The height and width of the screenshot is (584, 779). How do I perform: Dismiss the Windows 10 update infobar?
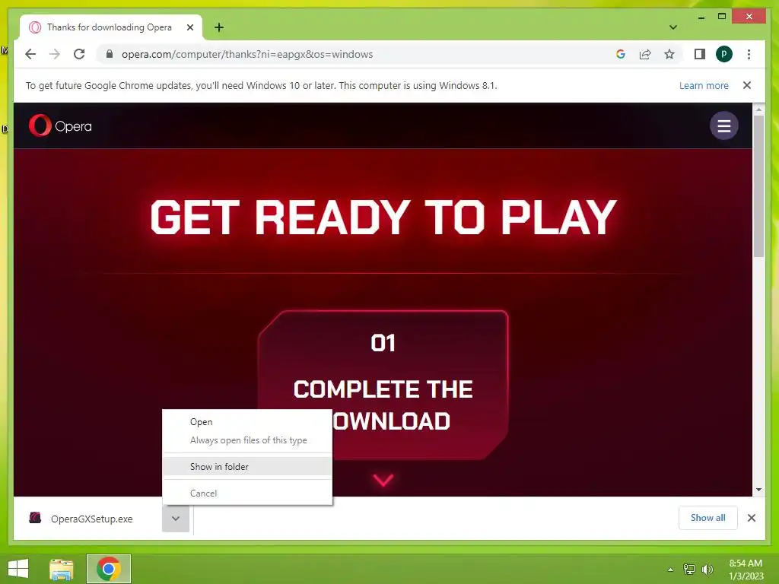click(x=747, y=85)
